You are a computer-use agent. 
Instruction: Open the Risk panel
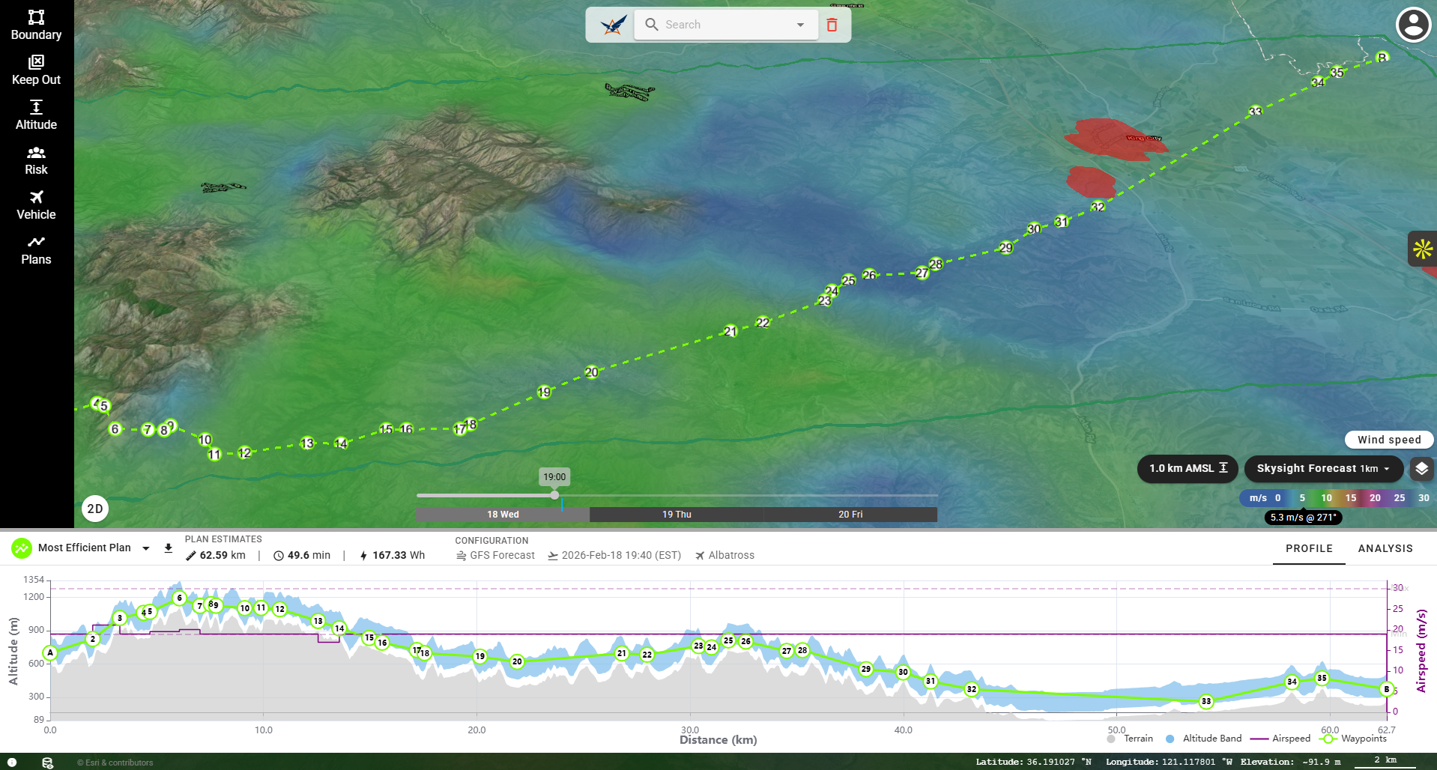pyautogui.click(x=36, y=160)
